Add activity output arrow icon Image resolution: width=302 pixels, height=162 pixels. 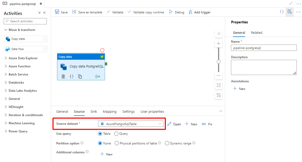(x=97, y=76)
